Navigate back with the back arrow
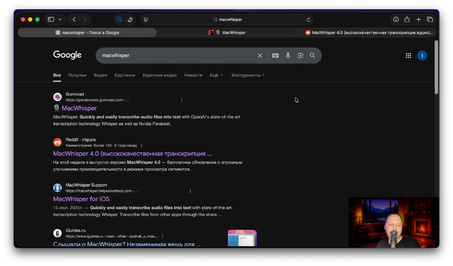Image resolution: width=453 pixels, height=266 pixels. click(x=74, y=19)
